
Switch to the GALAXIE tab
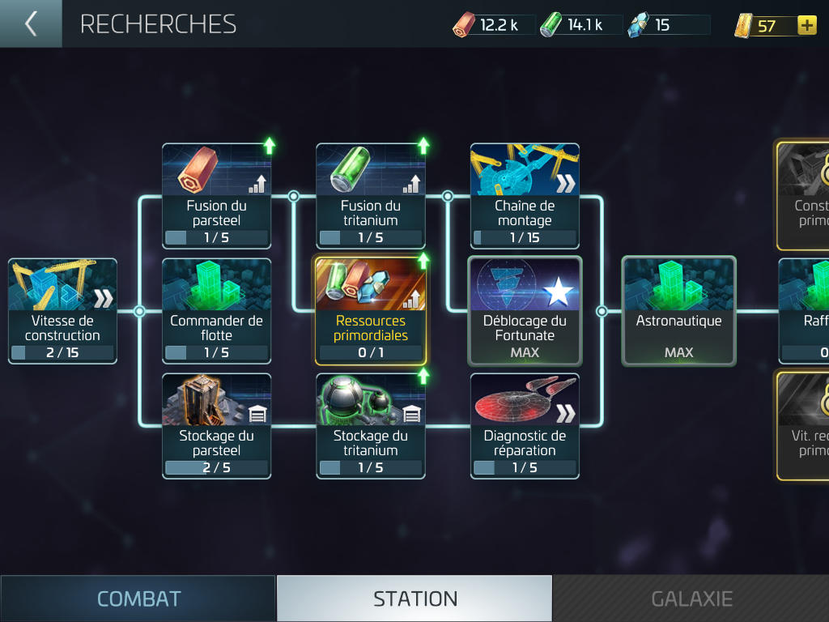click(x=691, y=599)
